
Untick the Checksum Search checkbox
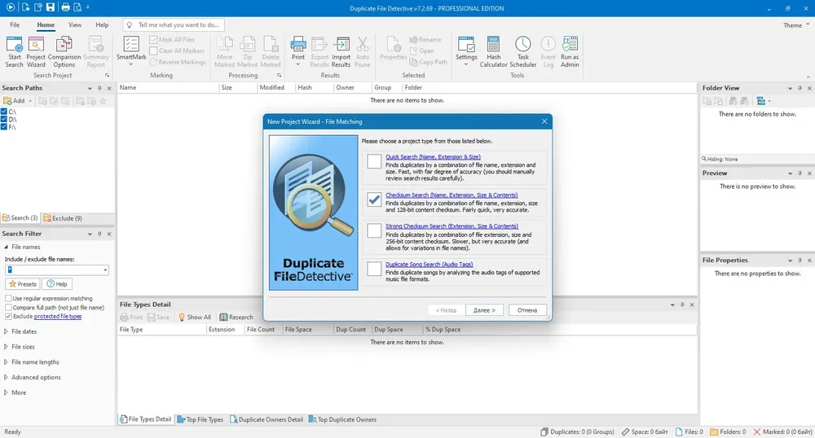point(374,199)
